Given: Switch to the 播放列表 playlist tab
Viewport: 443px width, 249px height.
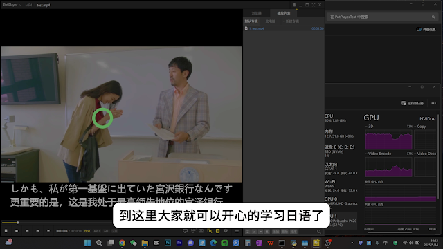Looking at the screenshot, I should [283, 13].
